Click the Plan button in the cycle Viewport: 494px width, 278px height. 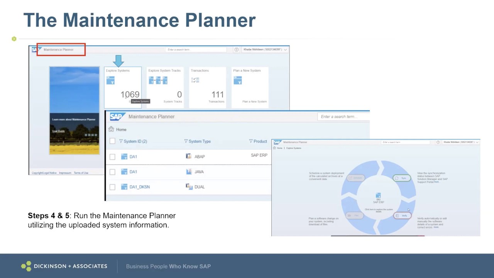coord(354,215)
